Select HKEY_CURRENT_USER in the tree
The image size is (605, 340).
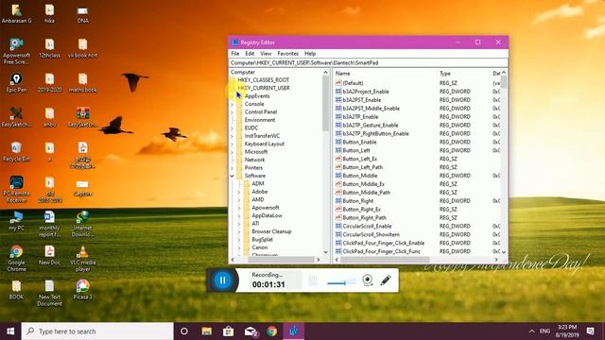click(264, 88)
